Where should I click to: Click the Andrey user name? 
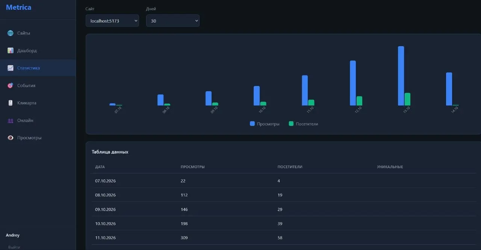point(13,235)
